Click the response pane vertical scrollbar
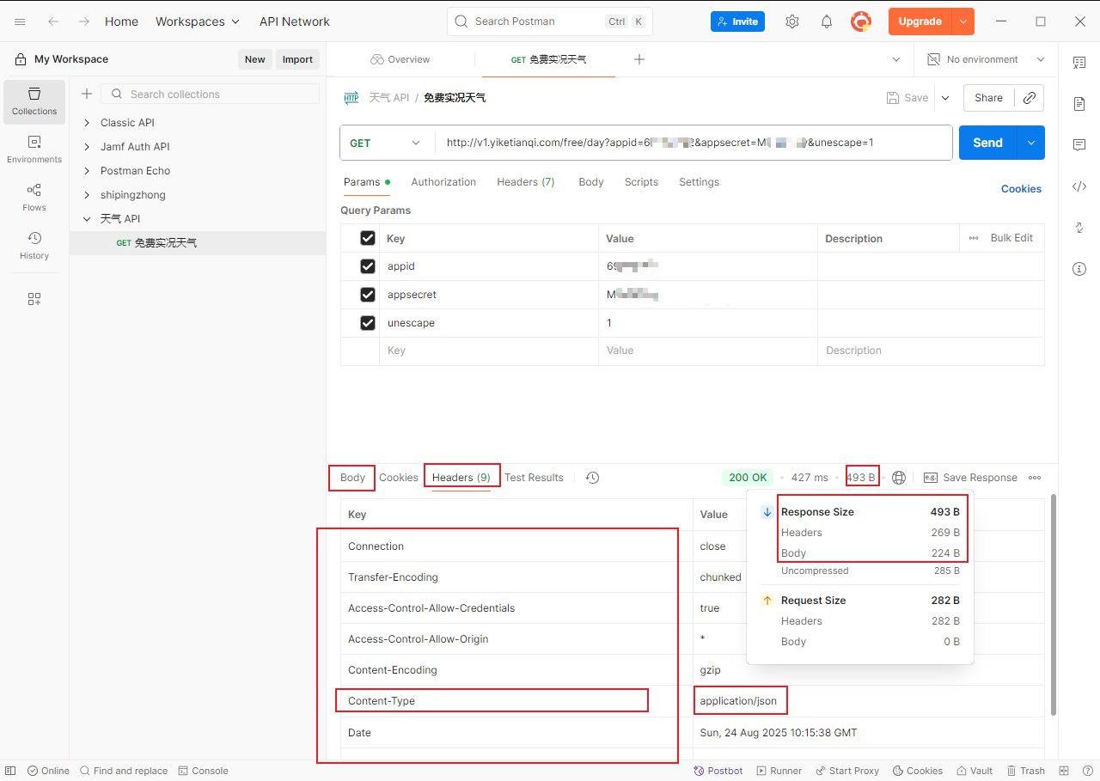Image resolution: width=1100 pixels, height=781 pixels. click(1052, 601)
